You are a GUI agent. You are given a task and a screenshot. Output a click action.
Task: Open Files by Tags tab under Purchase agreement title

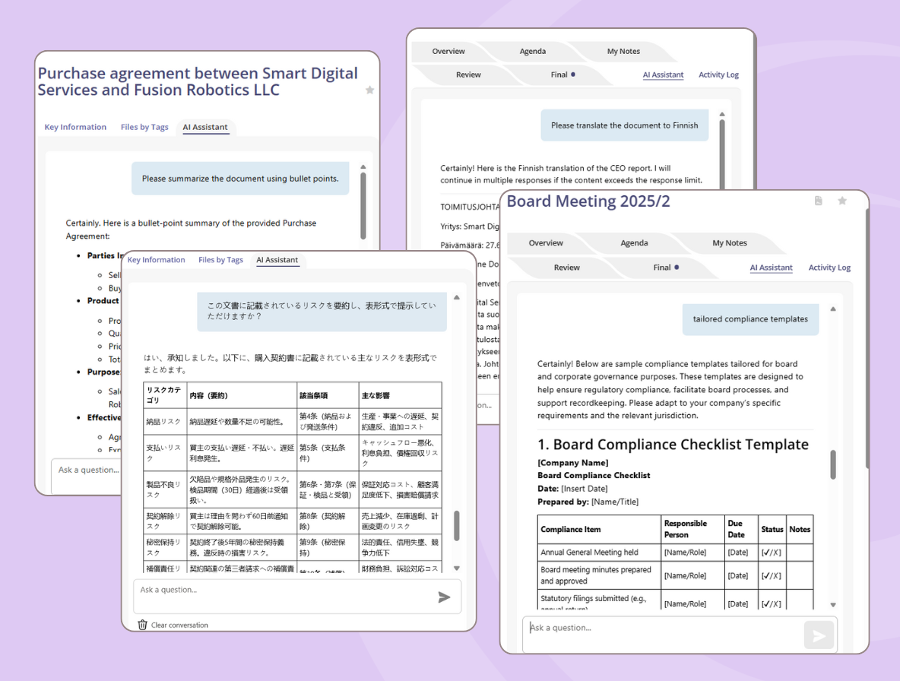144,127
